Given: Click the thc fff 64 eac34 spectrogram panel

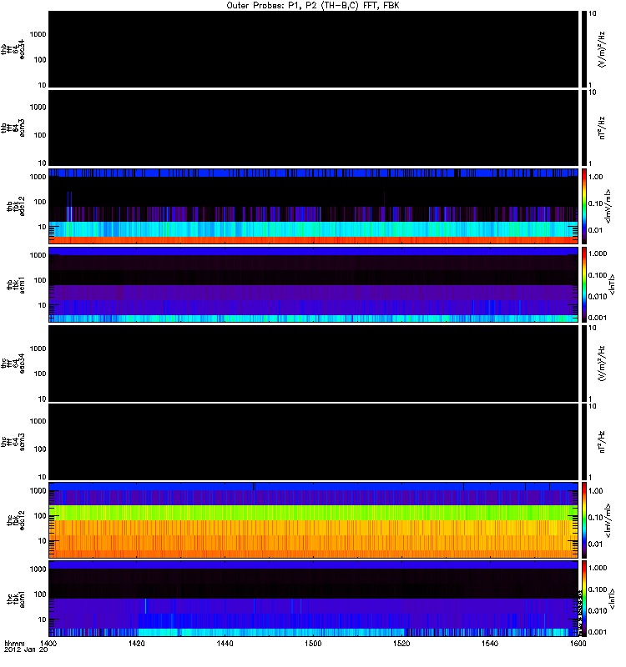Looking at the screenshot, I should (314, 364).
